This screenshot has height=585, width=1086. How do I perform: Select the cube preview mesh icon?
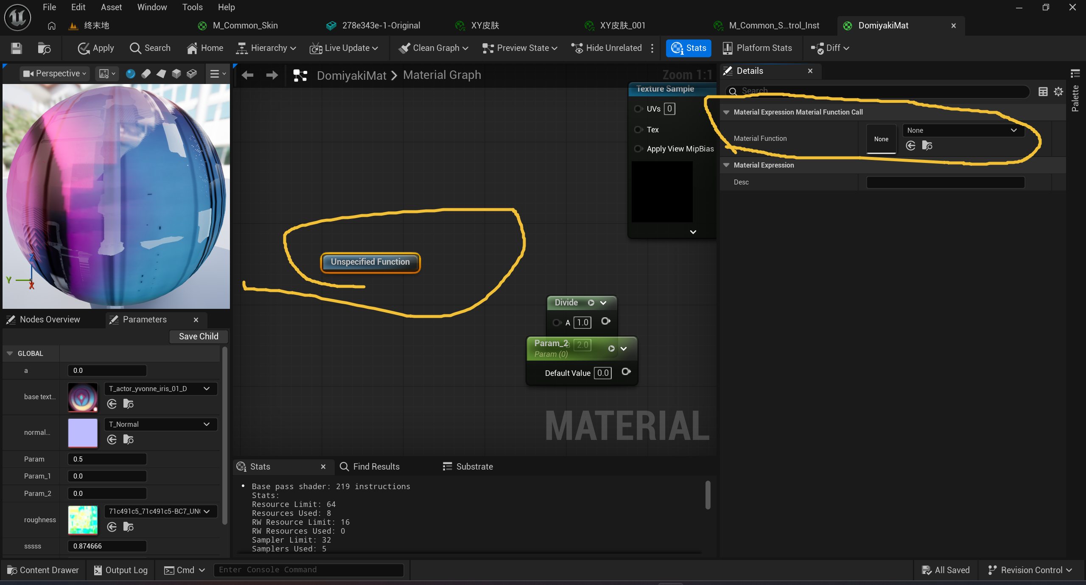tap(176, 74)
